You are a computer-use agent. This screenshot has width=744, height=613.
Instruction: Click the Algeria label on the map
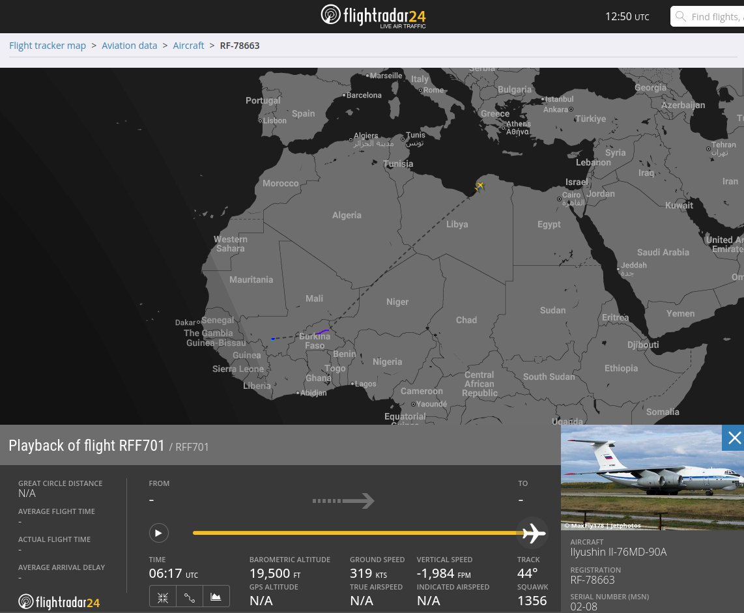347,215
